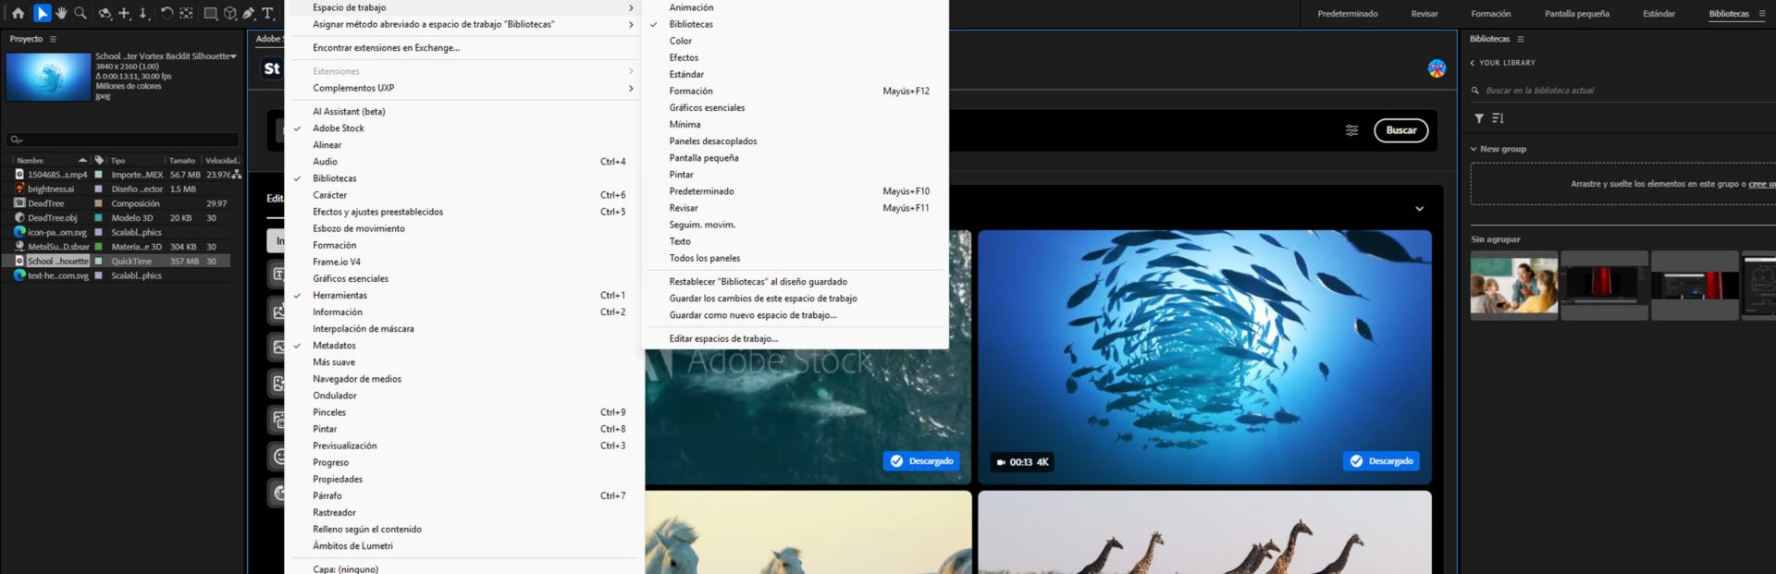Image resolution: width=1776 pixels, height=574 pixels.
Task: Open the Proyecto panel menu icon
Action: (x=53, y=39)
